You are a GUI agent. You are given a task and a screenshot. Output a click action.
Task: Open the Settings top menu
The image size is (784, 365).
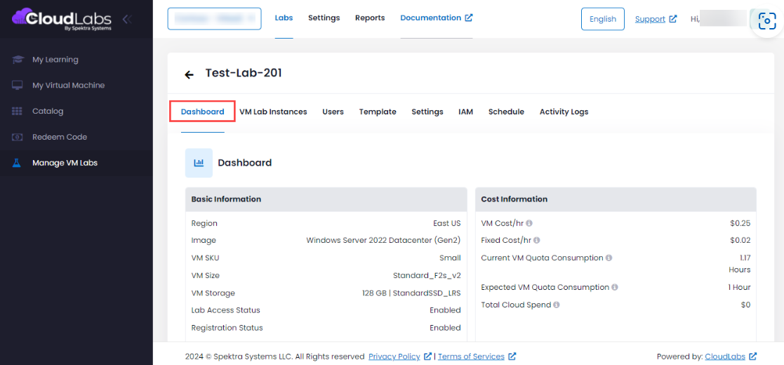(x=324, y=18)
